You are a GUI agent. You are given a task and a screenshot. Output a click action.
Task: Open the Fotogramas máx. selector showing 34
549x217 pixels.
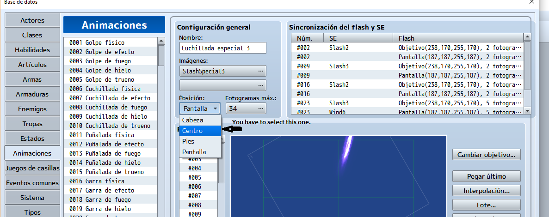(x=246, y=108)
